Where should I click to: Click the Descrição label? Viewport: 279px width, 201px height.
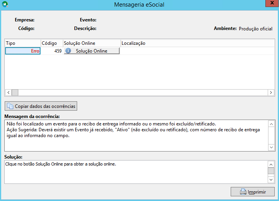(85, 28)
